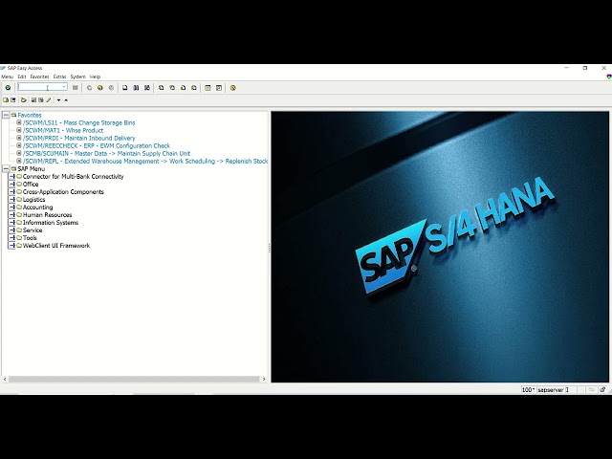Show the SAP Menu toolbar icon
Screen dimensions: 612x459
click(x=12, y=100)
